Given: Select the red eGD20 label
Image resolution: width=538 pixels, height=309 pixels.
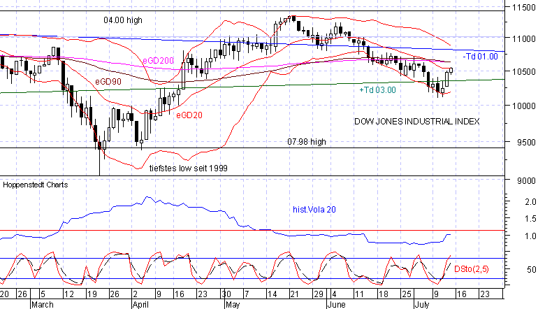Looking at the screenshot, I should [189, 115].
